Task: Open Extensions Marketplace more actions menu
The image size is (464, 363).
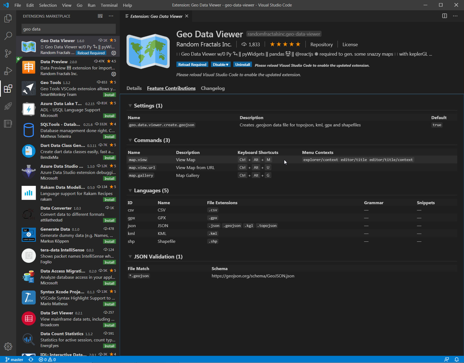Action: pyautogui.click(x=111, y=16)
